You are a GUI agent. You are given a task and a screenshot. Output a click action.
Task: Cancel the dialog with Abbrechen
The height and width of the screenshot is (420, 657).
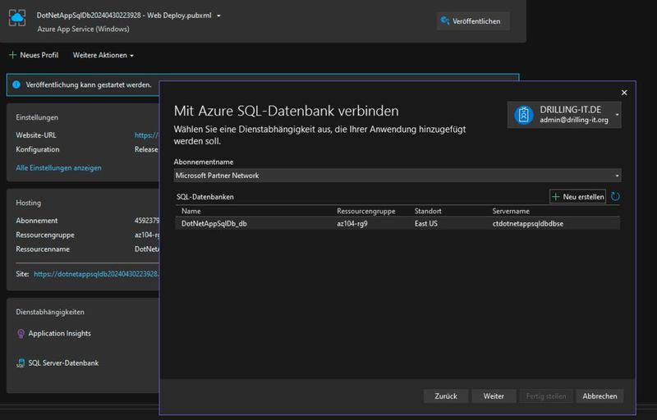[600, 396]
